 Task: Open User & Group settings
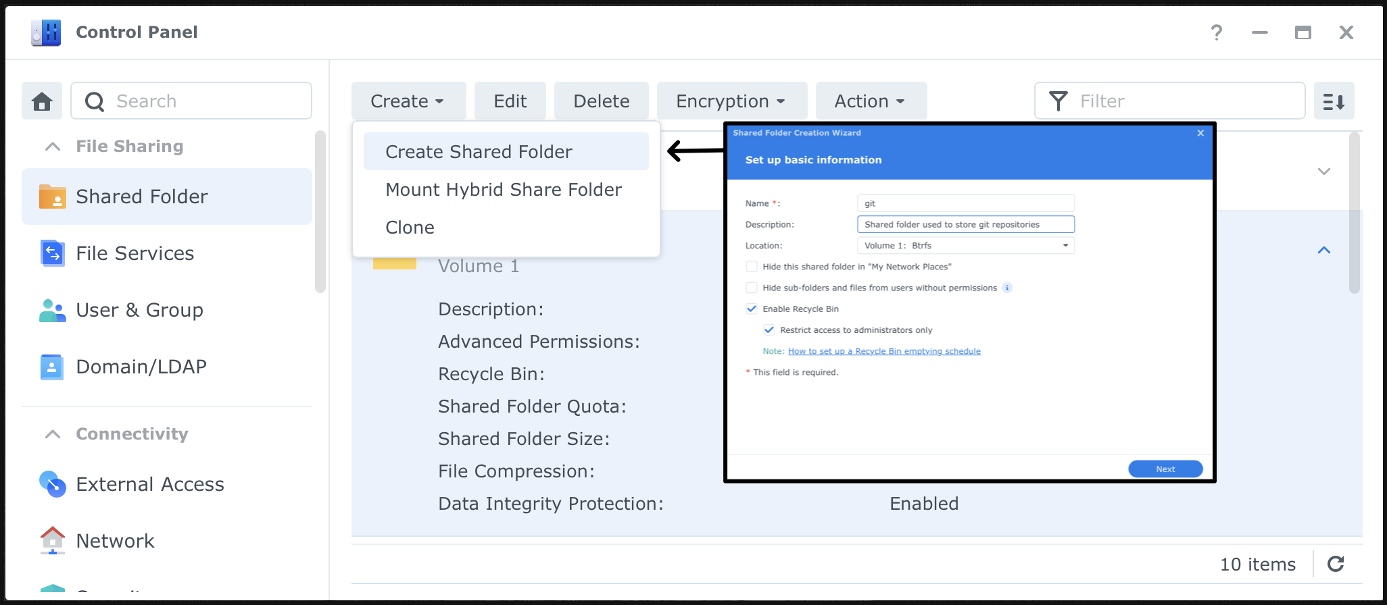(139, 310)
